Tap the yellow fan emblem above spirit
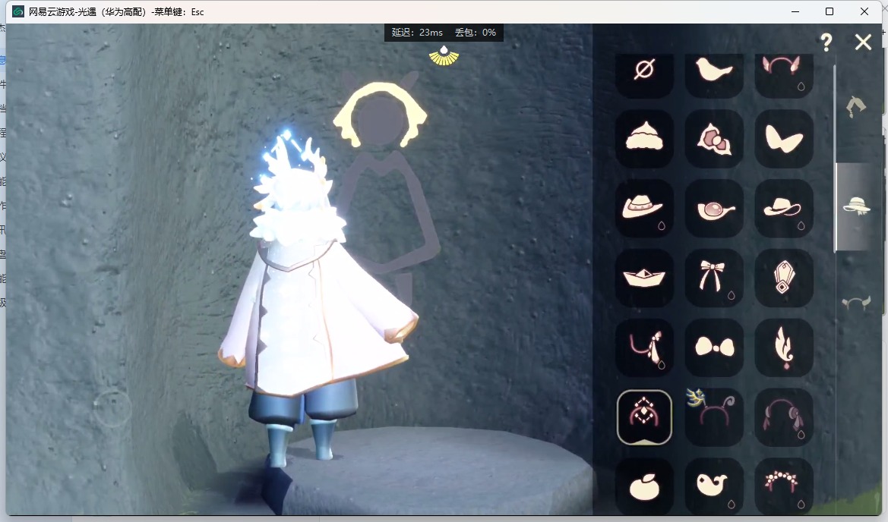The width and height of the screenshot is (888, 522). click(444, 56)
